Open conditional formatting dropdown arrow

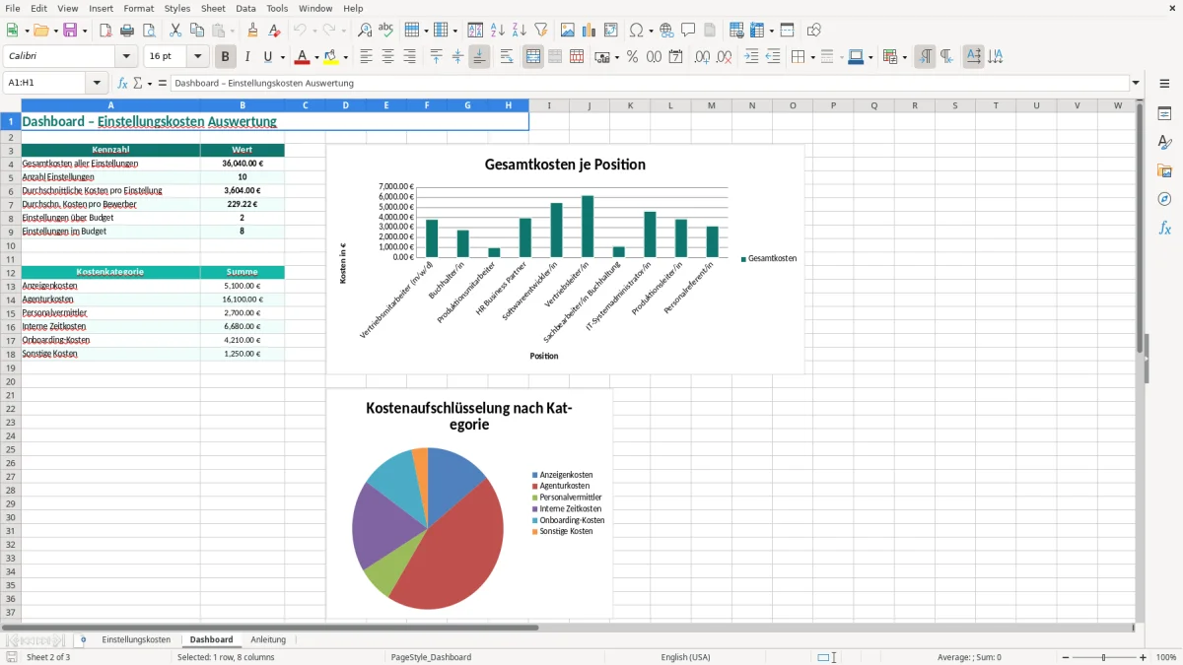coord(904,57)
